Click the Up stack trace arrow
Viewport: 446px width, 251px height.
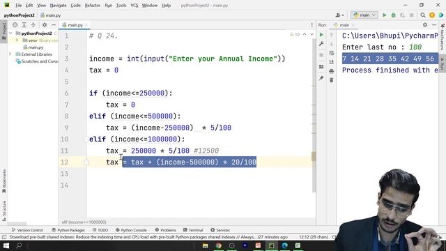click(332, 35)
